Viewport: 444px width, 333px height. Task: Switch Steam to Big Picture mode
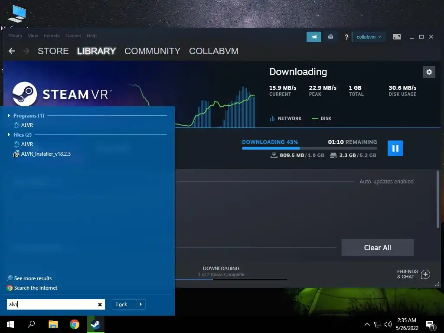396,37
